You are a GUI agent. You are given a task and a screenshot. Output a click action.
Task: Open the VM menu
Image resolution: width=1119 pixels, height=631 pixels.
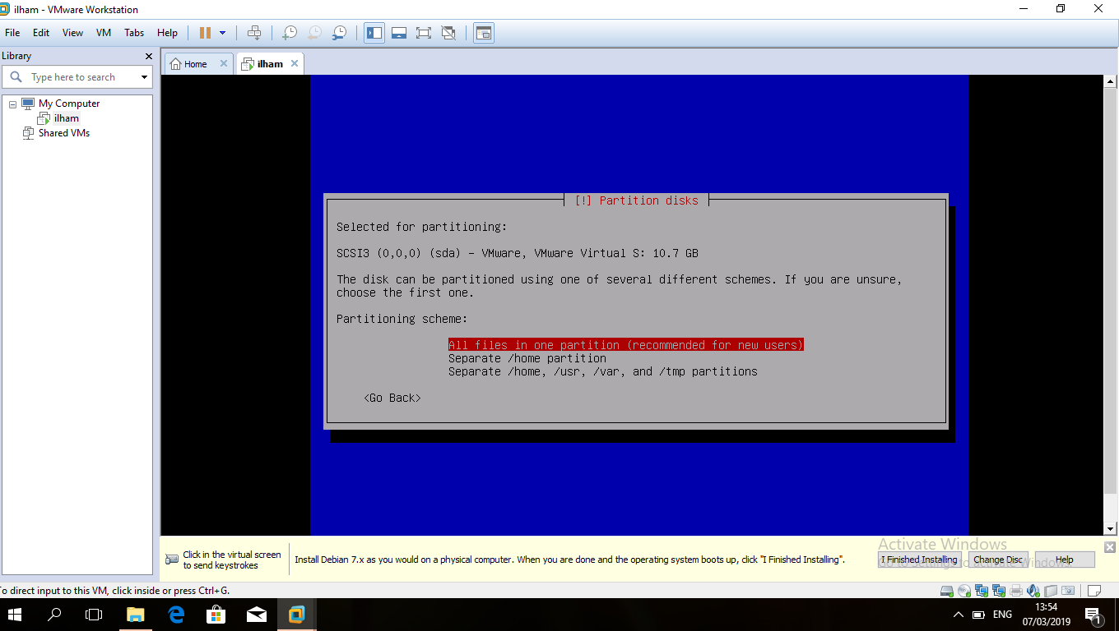tap(104, 33)
